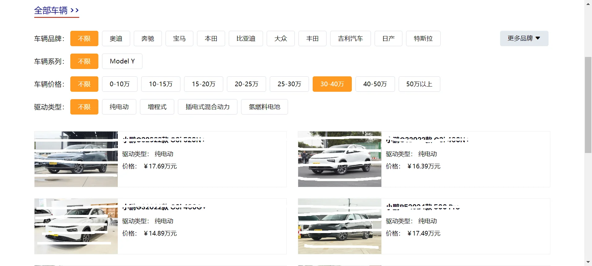The height and width of the screenshot is (266, 592).
Task: Pick the 20-25万 price range
Action: (x=246, y=84)
